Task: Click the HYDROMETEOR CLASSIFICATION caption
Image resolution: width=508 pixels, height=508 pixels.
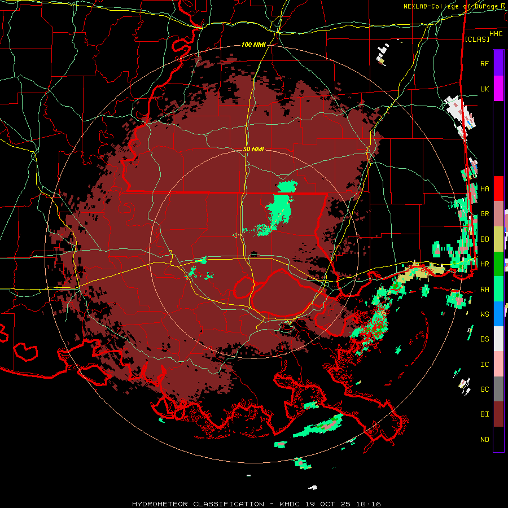Action: point(198,504)
